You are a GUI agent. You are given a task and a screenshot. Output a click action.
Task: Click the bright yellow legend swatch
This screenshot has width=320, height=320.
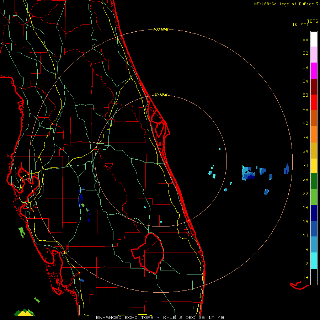tap(314, 166)
